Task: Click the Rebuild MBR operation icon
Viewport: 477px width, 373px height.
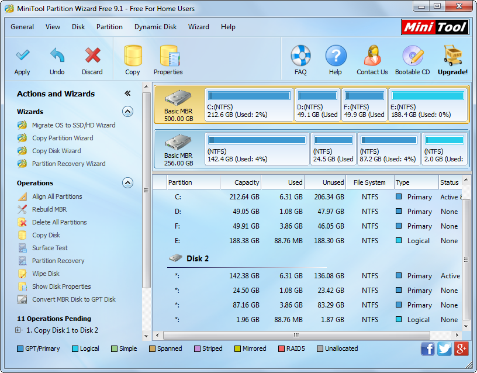Action: [x=22, y=209]
